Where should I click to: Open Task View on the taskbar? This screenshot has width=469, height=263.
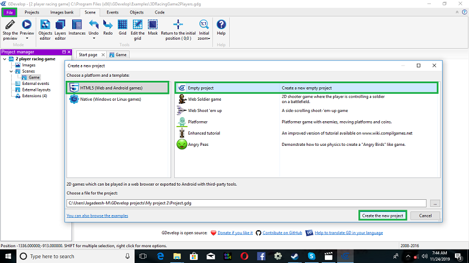[143, 256]
